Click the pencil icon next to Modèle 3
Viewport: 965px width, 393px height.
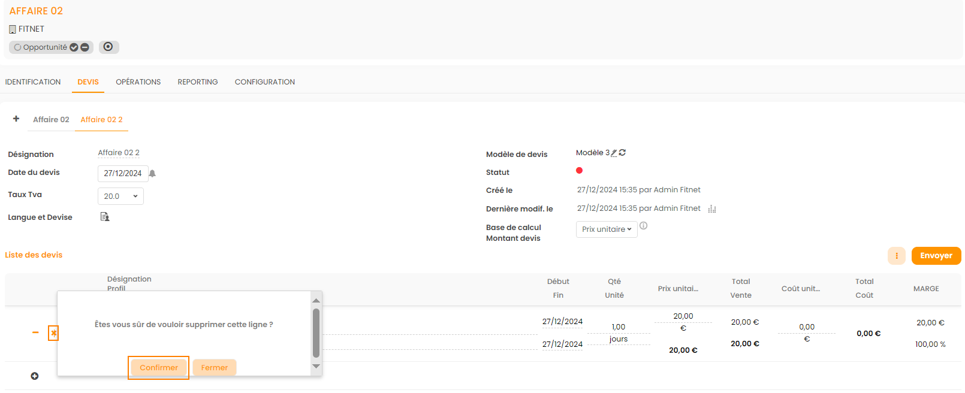[x=614, y=153]
